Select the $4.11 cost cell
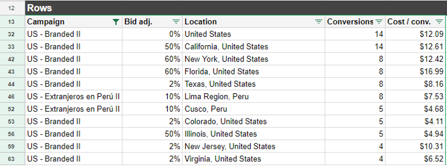This screenshot has height=166, width=447. click(x=416, y=122)
